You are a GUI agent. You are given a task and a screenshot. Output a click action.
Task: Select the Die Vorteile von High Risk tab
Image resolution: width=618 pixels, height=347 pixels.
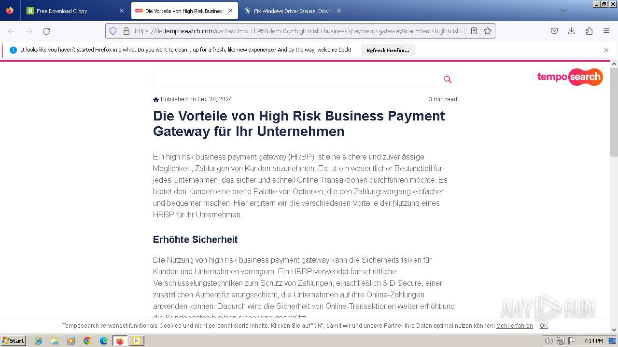183,11
